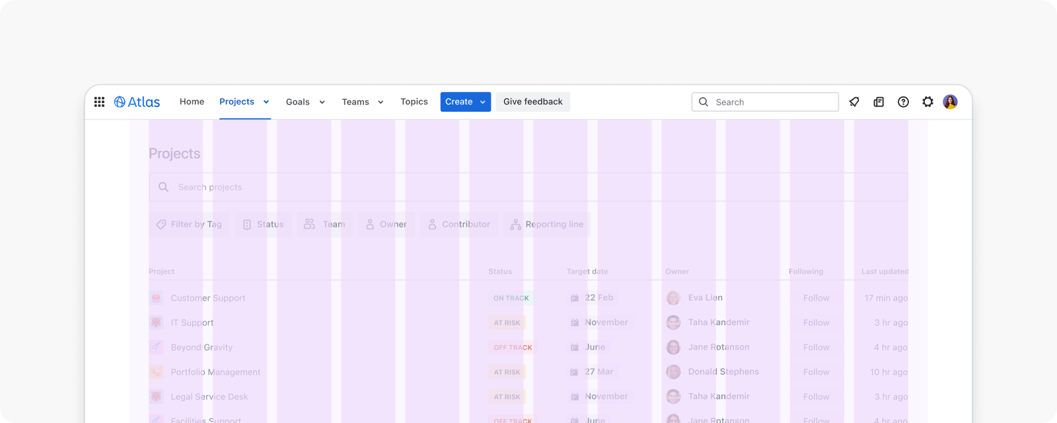The height and width of the screenshot is (423, 1057).
Task: Follow the IT Support project
Action: [816, 323]
